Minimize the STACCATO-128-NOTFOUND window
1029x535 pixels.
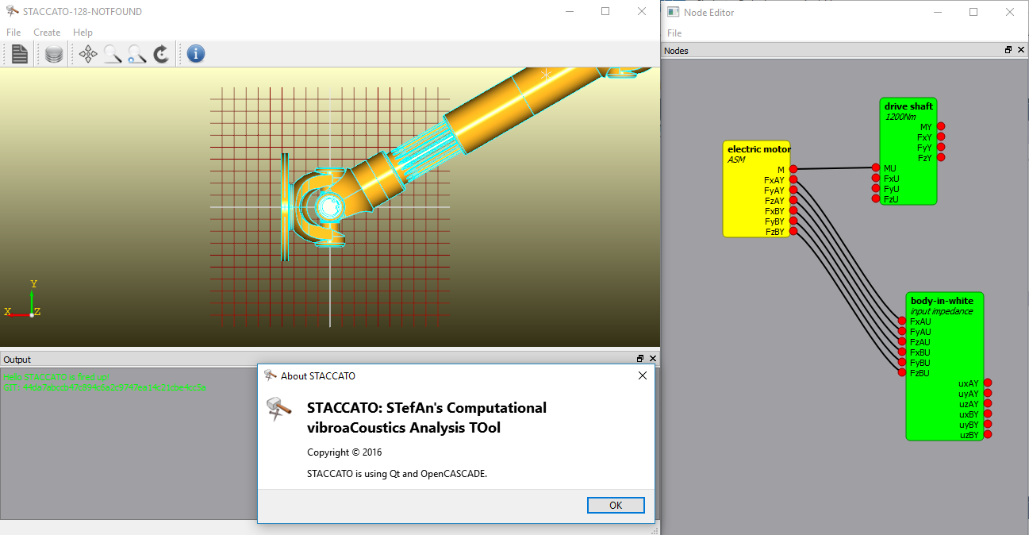coord(569,12)
